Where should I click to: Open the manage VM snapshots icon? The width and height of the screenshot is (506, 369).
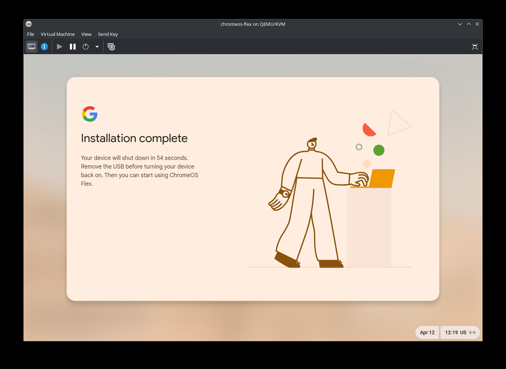pyautogui.click(x=111, y=47)
